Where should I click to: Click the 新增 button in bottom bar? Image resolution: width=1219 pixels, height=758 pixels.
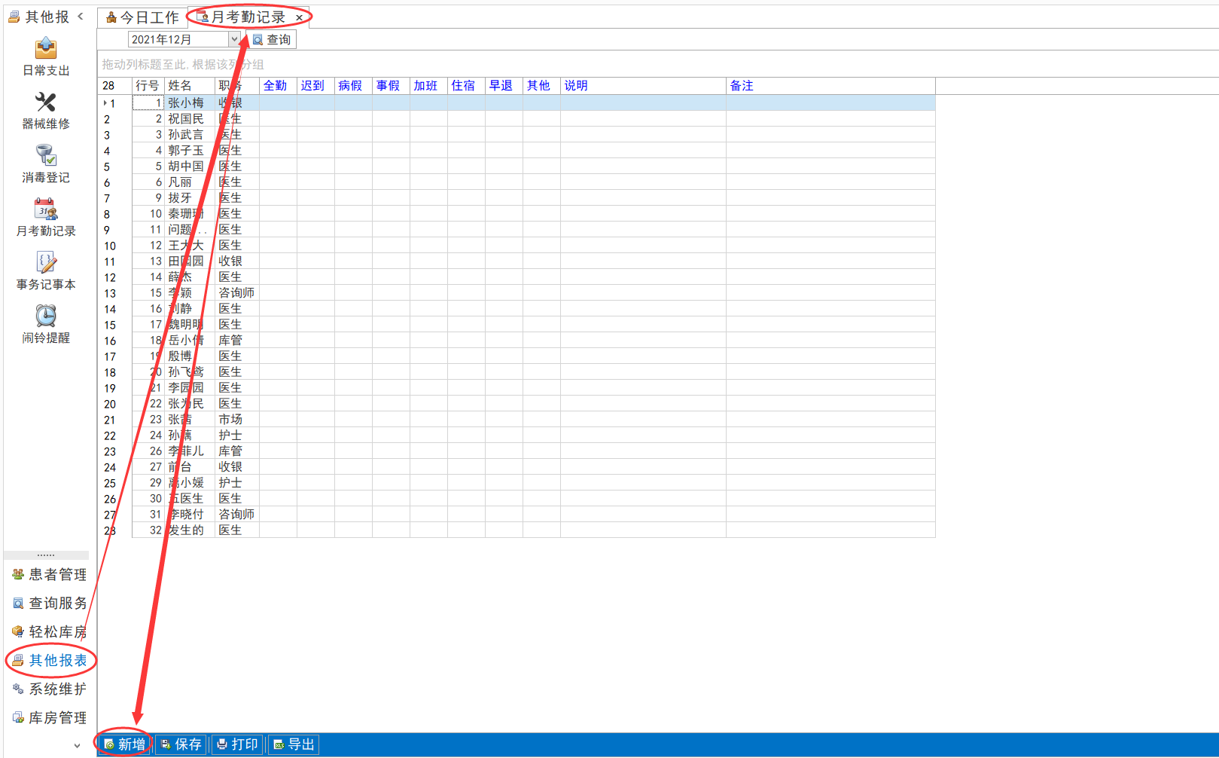[124, 744]
